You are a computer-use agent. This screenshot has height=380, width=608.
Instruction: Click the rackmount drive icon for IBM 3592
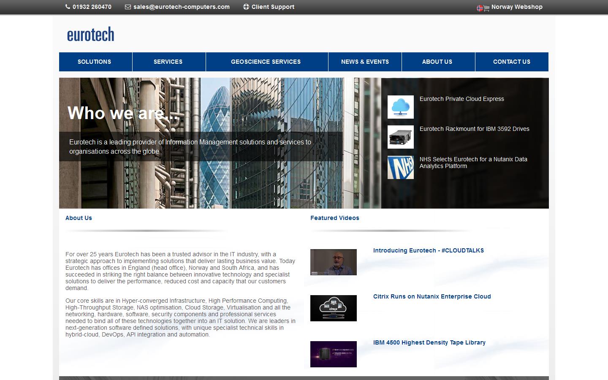click(x=400, y=137)
